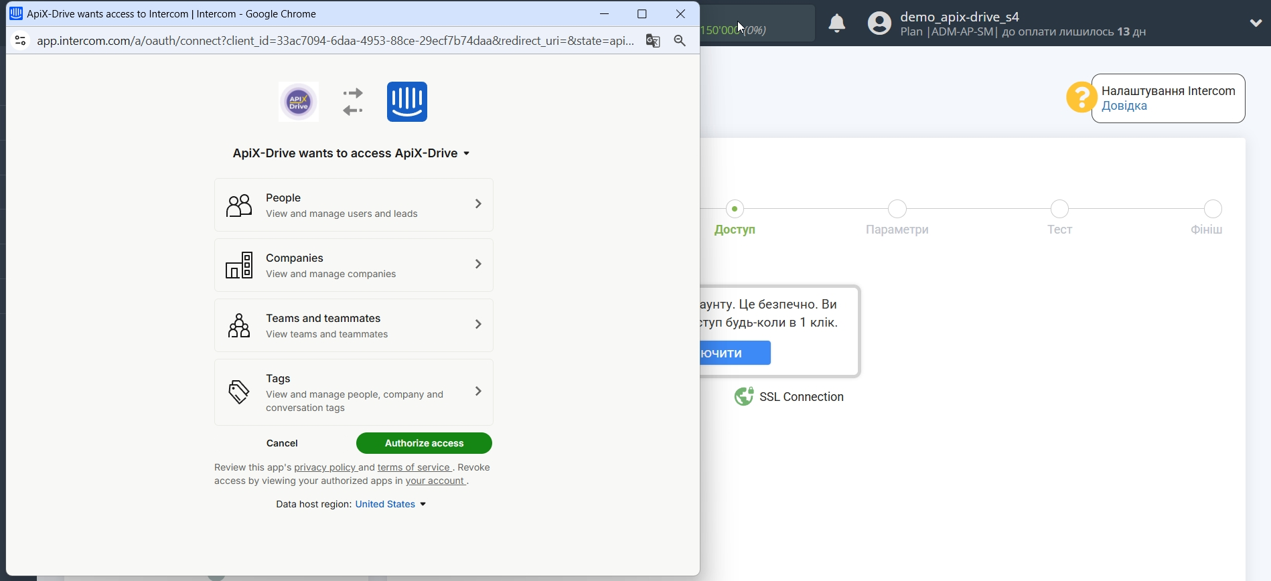Open the privacy policy link
This screenshot has width=1271, height=581.
[325, 467]
